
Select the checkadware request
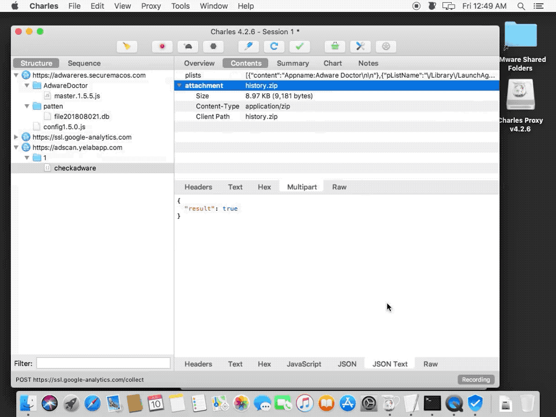(x=75, y=168)
